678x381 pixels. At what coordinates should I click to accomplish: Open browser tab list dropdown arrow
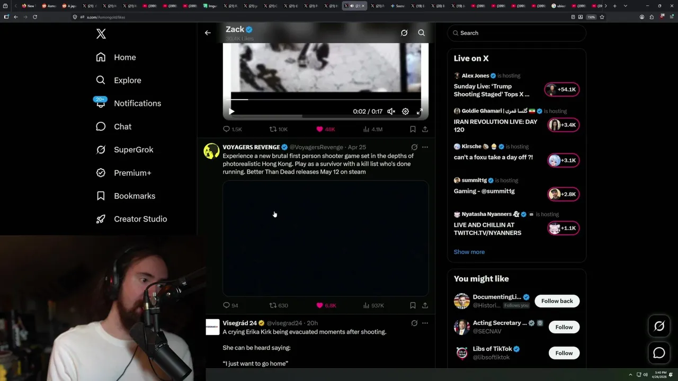[x=626, y=6]
